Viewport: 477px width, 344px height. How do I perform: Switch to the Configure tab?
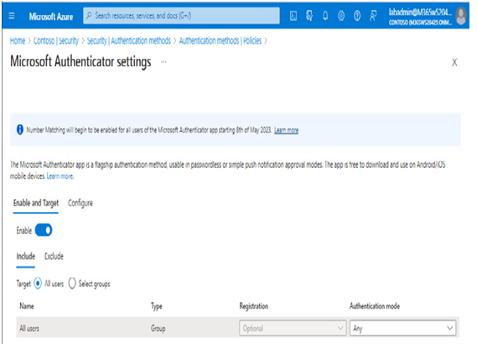80,203
